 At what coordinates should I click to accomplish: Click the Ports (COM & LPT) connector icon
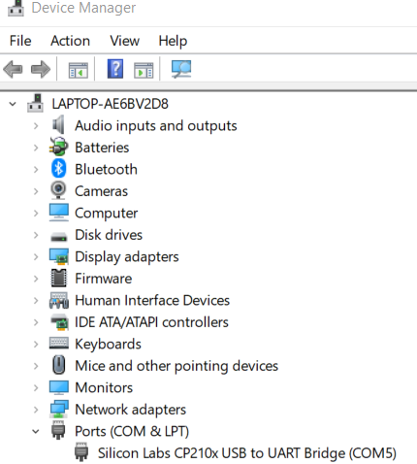click(58, 430)
